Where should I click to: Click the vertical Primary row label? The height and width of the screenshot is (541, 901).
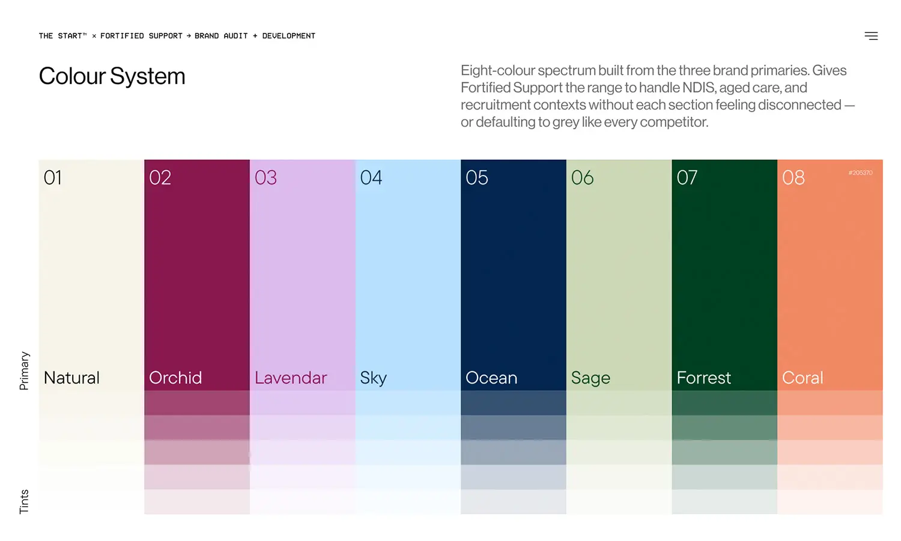pos(24,371)
